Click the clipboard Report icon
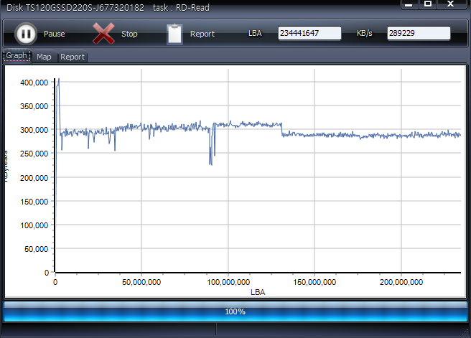This screenshot has width=471, height=338. [174, 34]
